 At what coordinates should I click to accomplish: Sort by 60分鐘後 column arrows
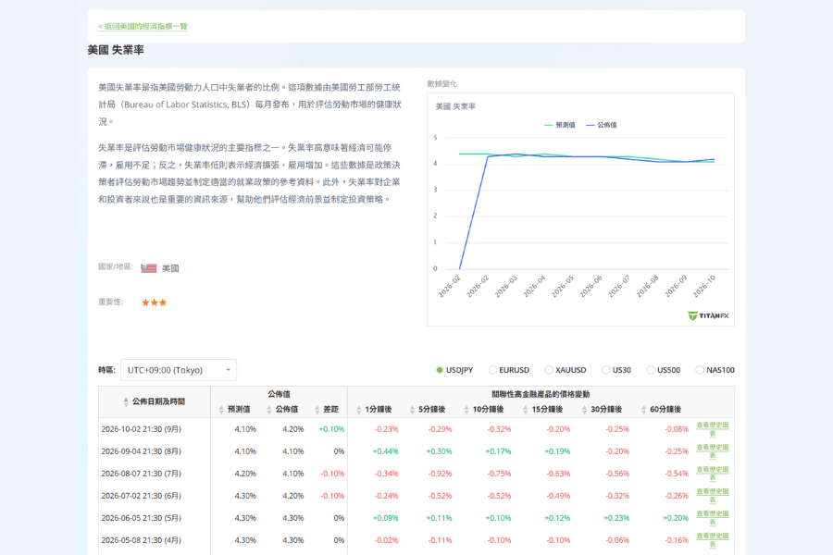point(644,410)
